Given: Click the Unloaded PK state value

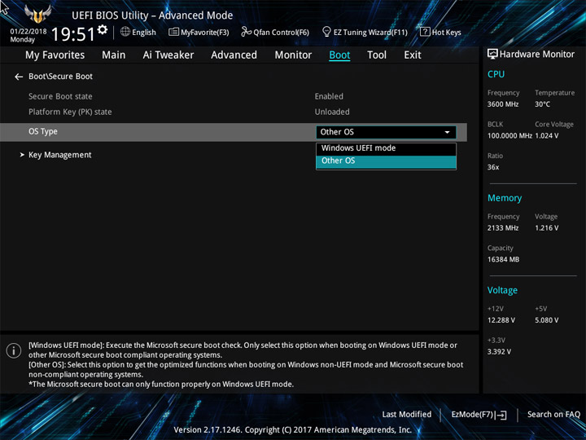Looking at the screenshot, I should coord(332,112).
